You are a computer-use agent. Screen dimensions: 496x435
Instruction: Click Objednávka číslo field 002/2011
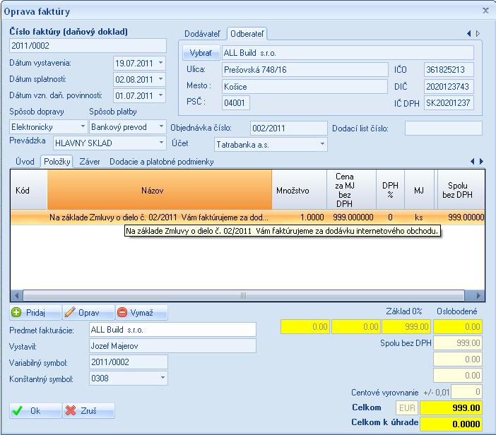pos(288,128)
